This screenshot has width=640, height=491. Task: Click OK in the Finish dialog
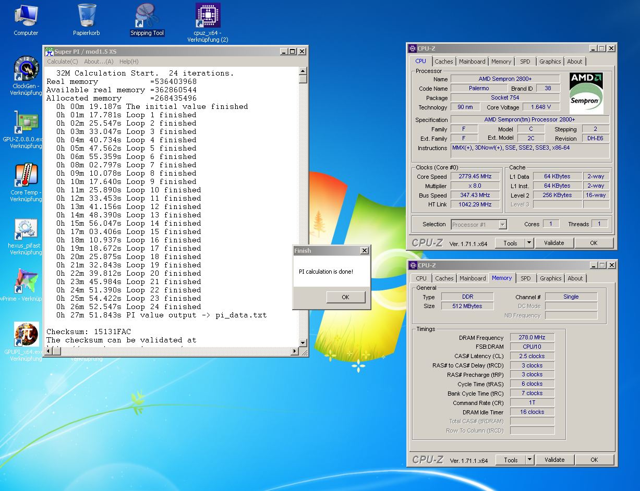click(345, 297)
